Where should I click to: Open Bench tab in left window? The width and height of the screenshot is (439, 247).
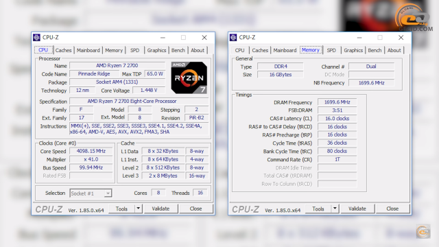tap(178, 50)
